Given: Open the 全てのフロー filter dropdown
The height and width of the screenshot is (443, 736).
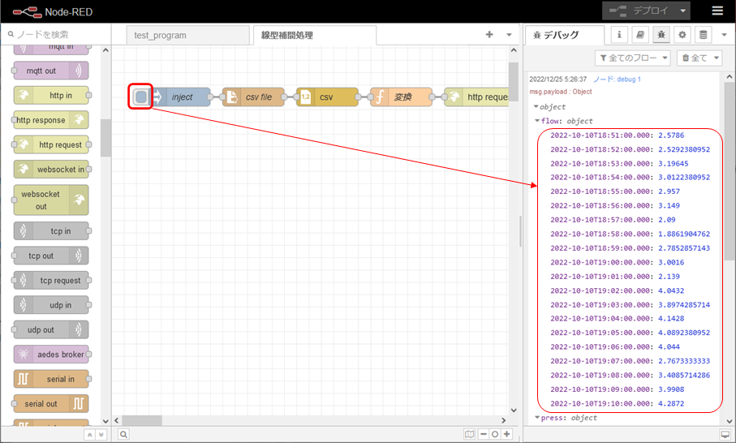Looking at the screenshot, I should 632,58.
